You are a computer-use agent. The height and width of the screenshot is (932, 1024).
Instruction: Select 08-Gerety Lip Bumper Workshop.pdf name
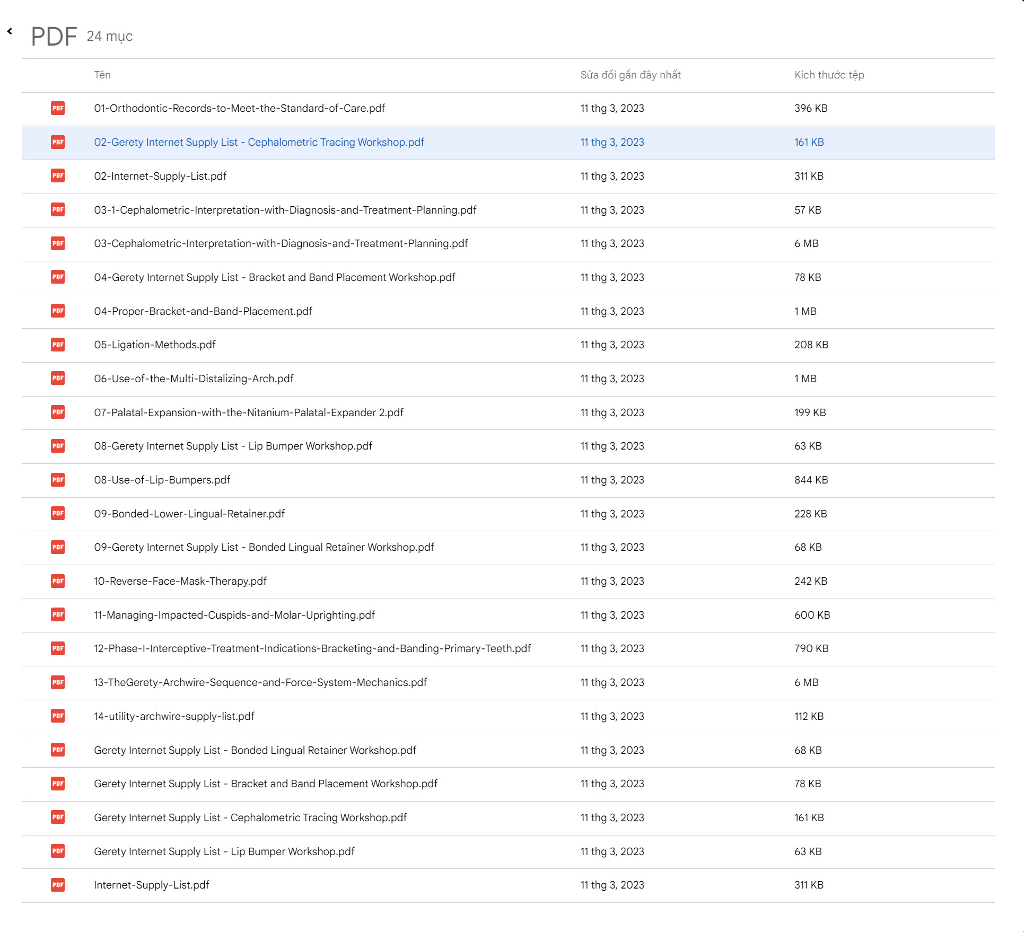coord(233,446)
